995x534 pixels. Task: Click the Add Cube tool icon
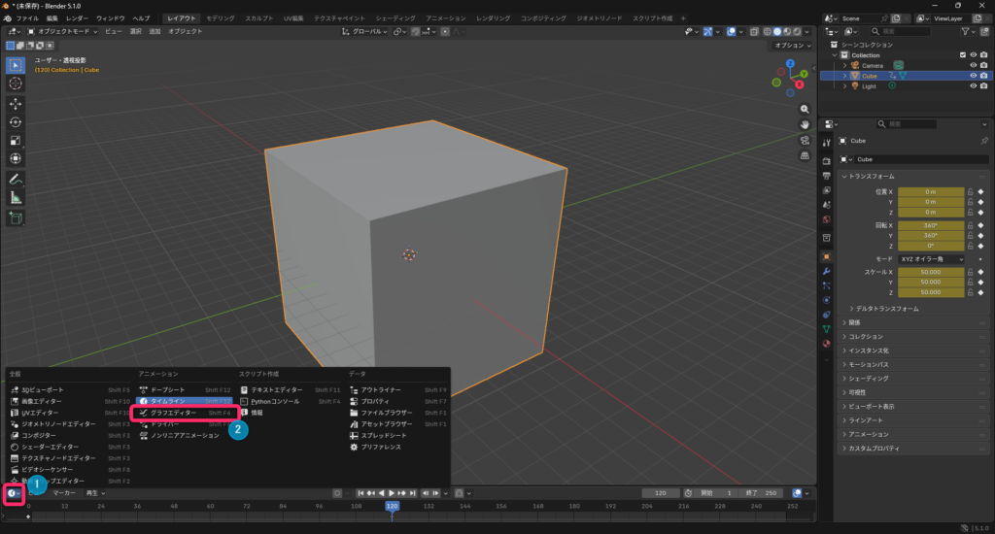(16, 218)
